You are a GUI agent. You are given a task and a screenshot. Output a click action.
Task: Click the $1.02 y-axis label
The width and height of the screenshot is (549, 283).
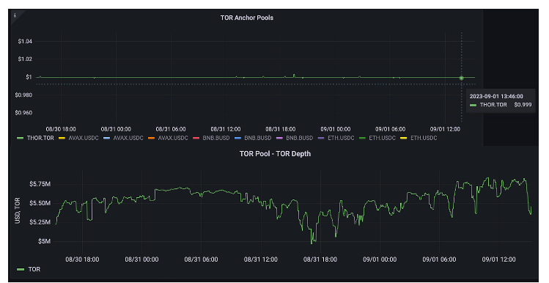click(x=25, y=59)
